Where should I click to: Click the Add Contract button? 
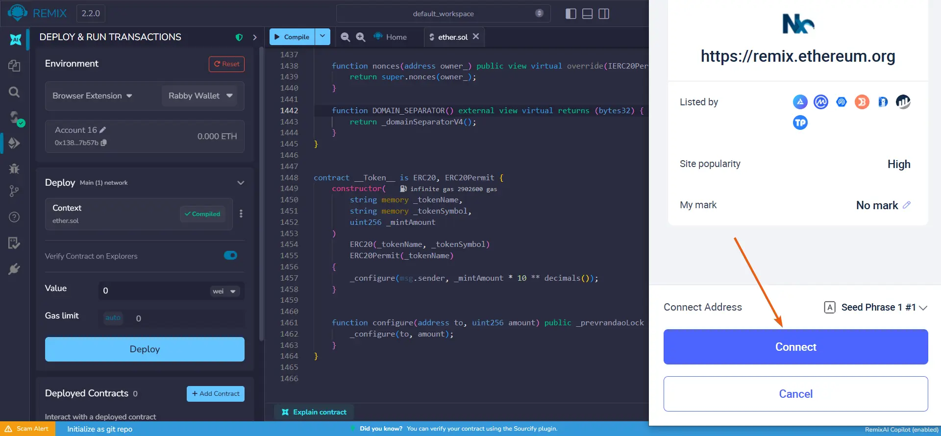tap(216, 394)
